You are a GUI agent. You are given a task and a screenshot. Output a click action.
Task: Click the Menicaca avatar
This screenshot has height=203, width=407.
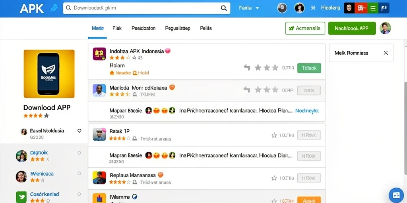(21, 176)
